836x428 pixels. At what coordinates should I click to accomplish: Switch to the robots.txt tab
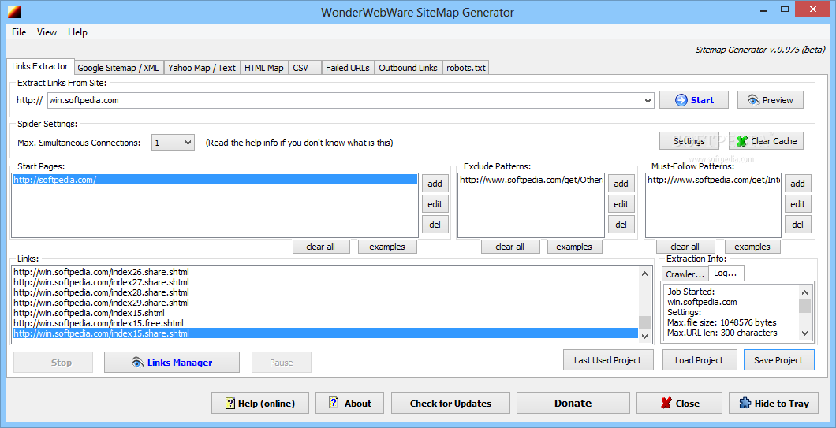coord(466,68)
